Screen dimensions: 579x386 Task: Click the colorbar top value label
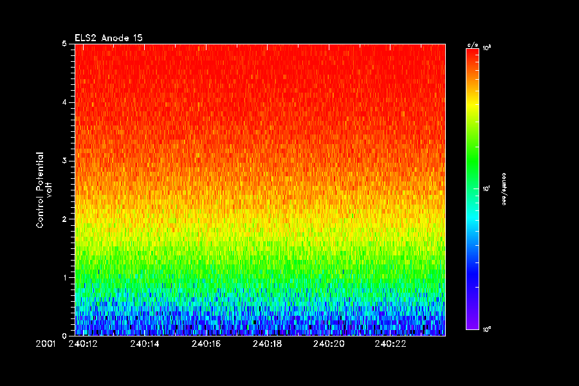[487, 48]
